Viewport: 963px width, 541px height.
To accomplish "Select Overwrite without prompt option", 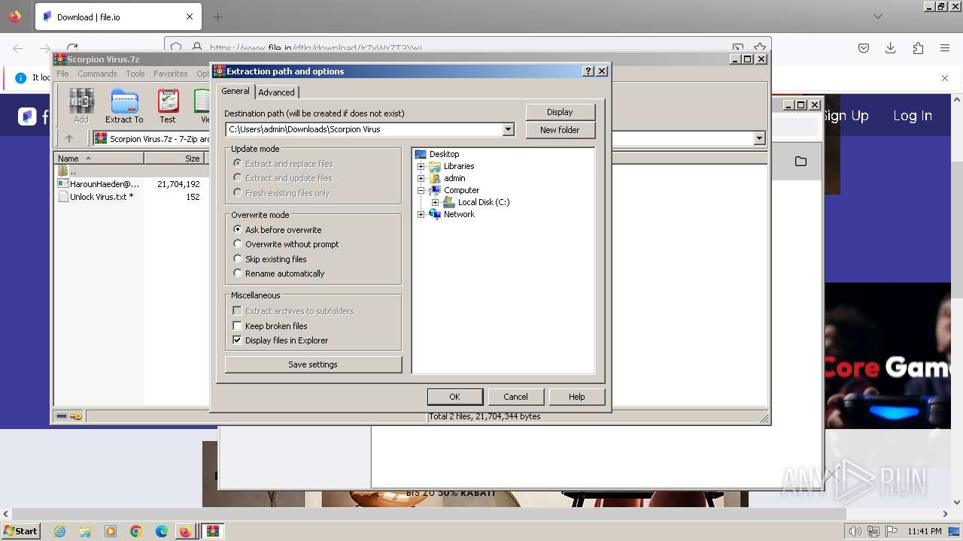I will 286,244.
